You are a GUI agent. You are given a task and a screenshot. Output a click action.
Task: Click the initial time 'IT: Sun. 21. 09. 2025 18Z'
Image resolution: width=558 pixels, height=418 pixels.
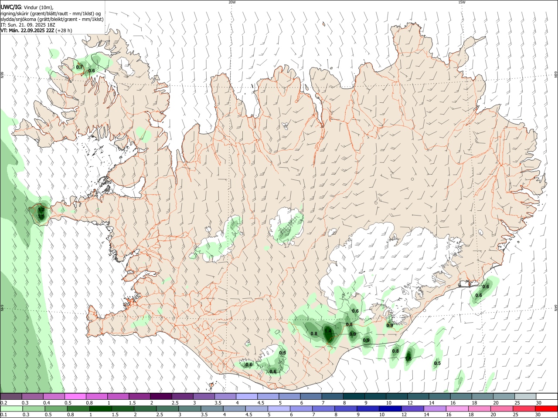click(x=27, y=25)
